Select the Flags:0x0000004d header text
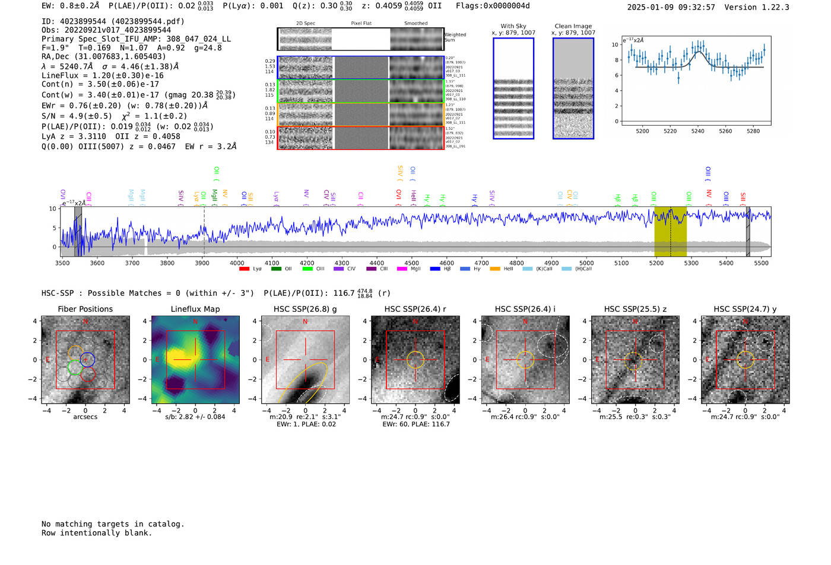 pos(493,6)
